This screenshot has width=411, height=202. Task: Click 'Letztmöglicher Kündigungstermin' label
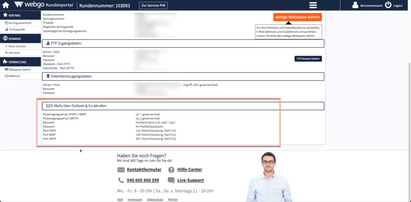tap(65, 31)
